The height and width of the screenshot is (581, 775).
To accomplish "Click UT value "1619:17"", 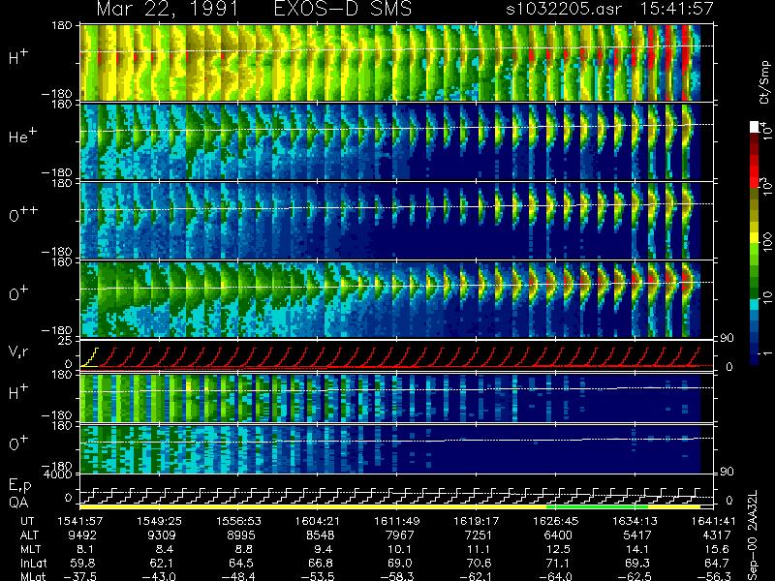I will coord(476,521).
